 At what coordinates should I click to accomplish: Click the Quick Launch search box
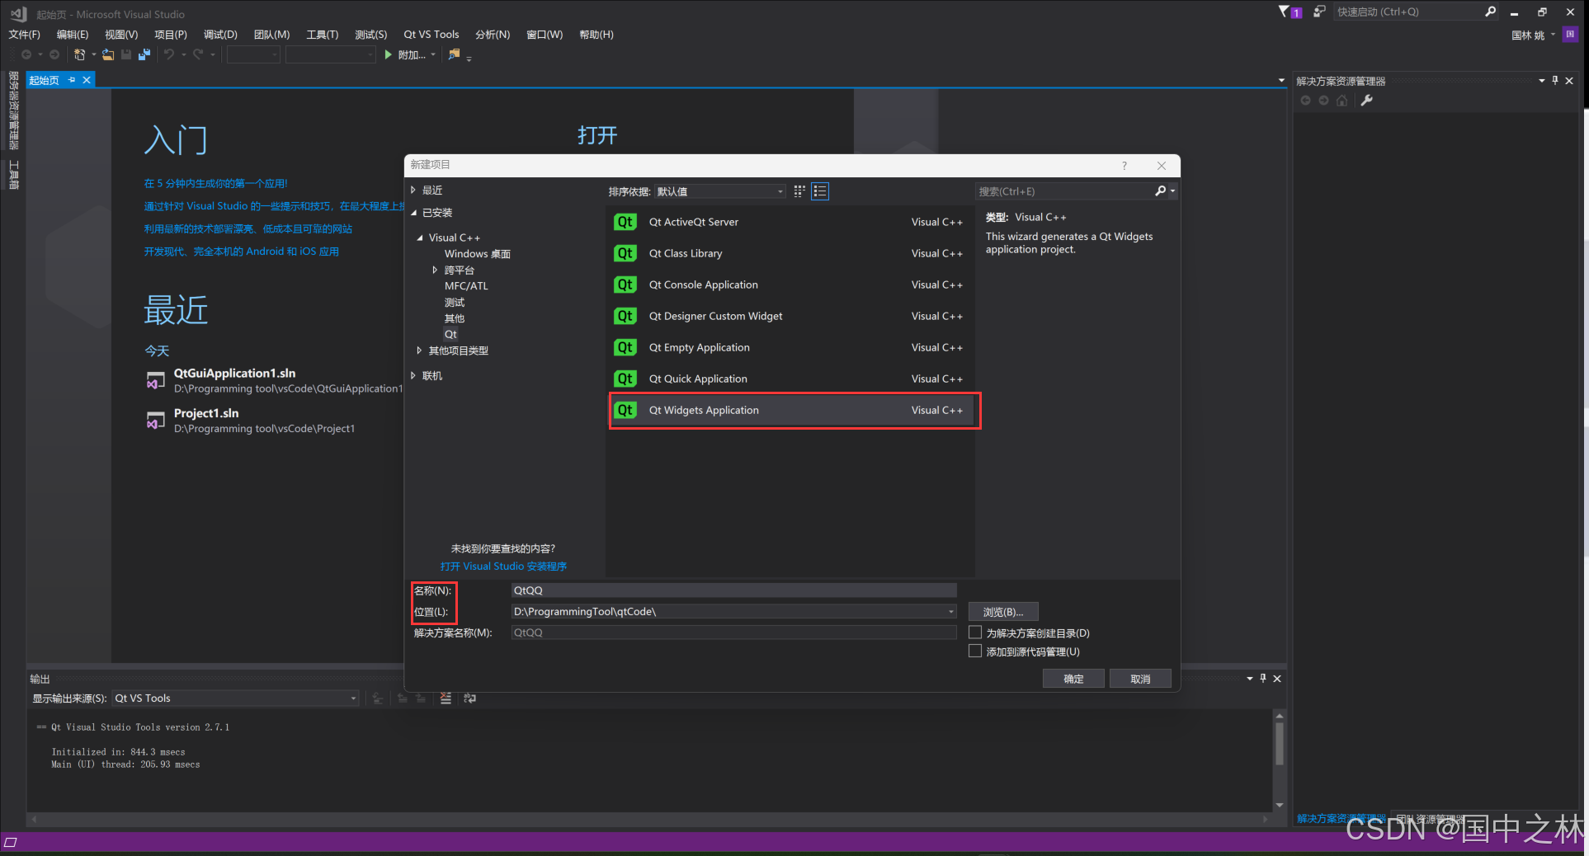coord(1408,12)
